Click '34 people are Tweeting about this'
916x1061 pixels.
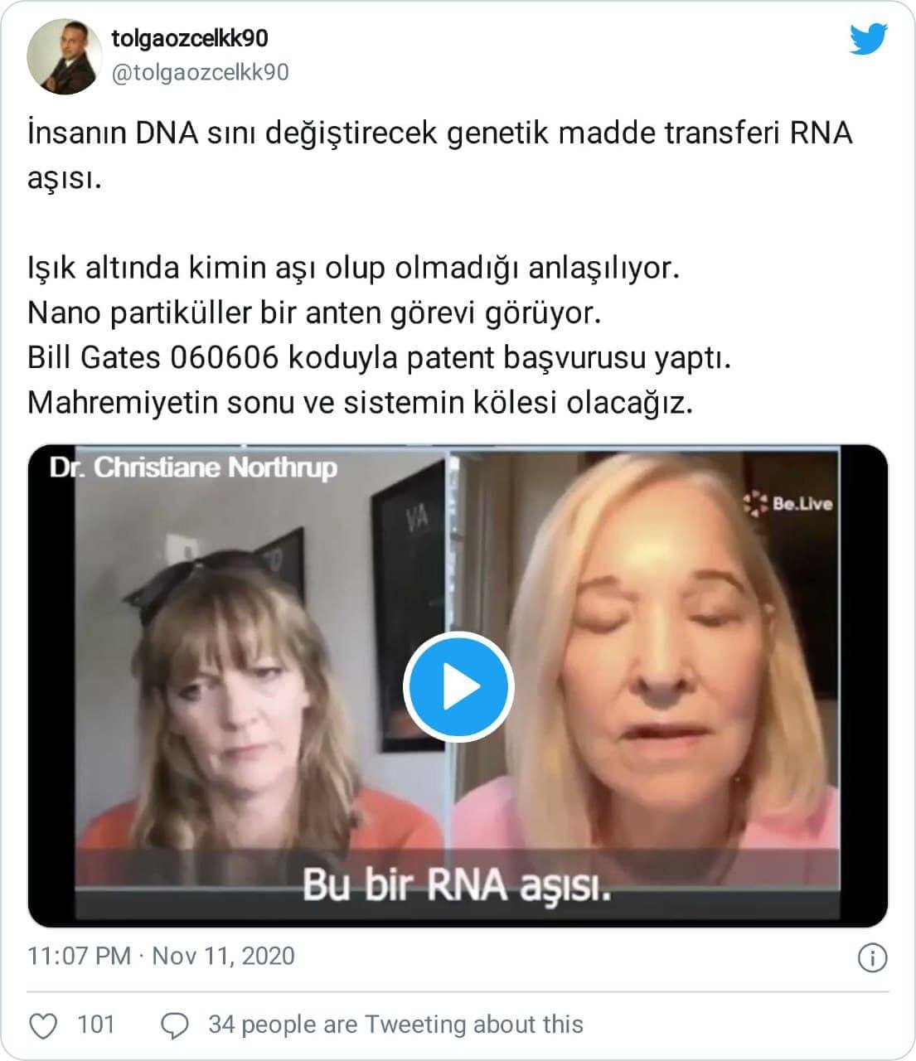(x=395, y=1025)
